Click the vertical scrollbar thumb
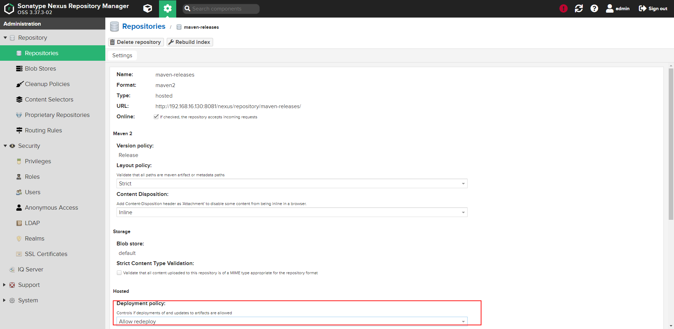Viewport: 674px width, 329px height. point(671,144)
